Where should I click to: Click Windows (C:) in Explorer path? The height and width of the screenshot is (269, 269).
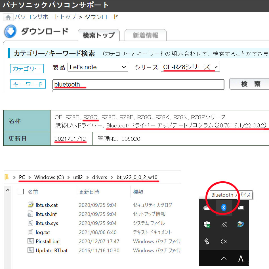coord(49,177)
